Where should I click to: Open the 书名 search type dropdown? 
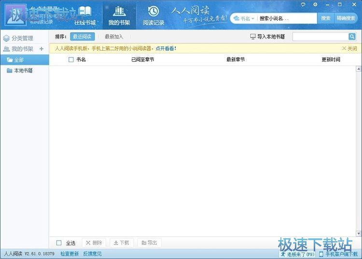(244, 18)
